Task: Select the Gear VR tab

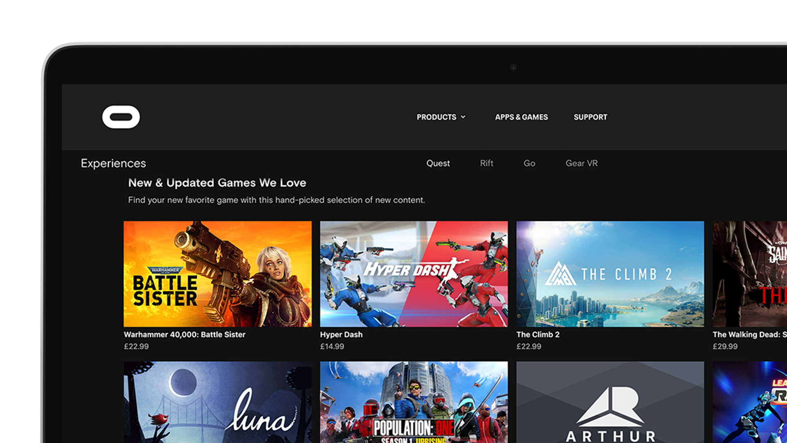Action: [581, 163]
